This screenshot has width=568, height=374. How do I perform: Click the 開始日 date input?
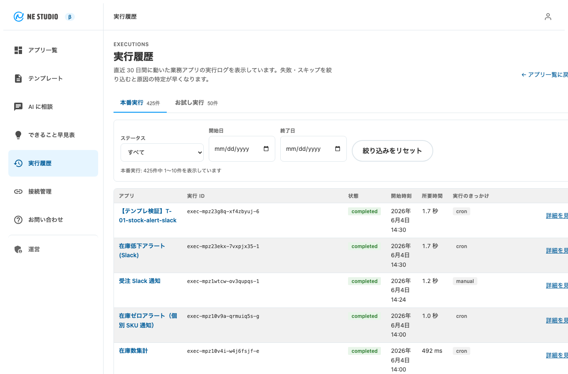tap(242, 149)
